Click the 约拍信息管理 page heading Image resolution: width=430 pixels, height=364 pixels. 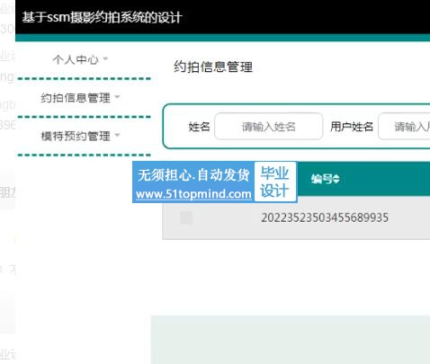[213, 67]
